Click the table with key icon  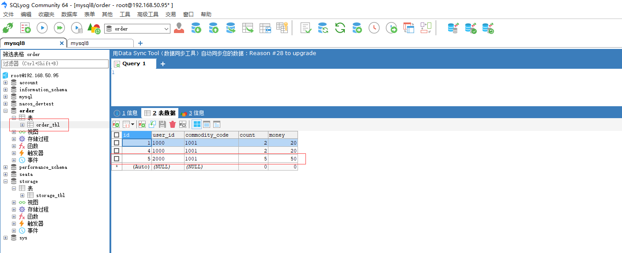282,28
